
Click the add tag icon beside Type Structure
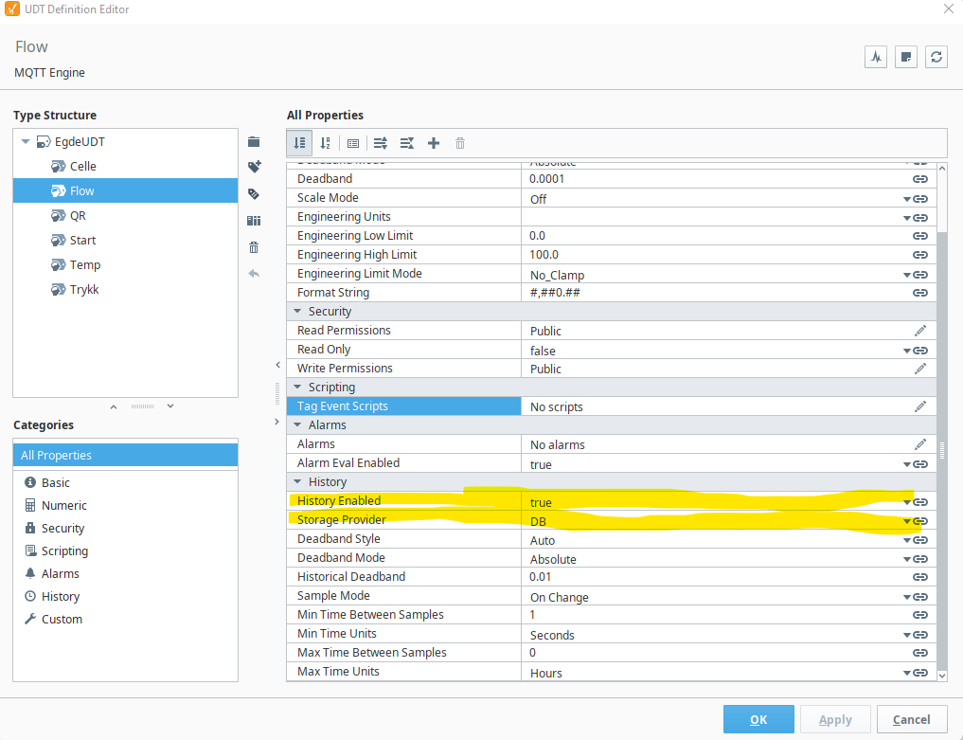[255, 167]
